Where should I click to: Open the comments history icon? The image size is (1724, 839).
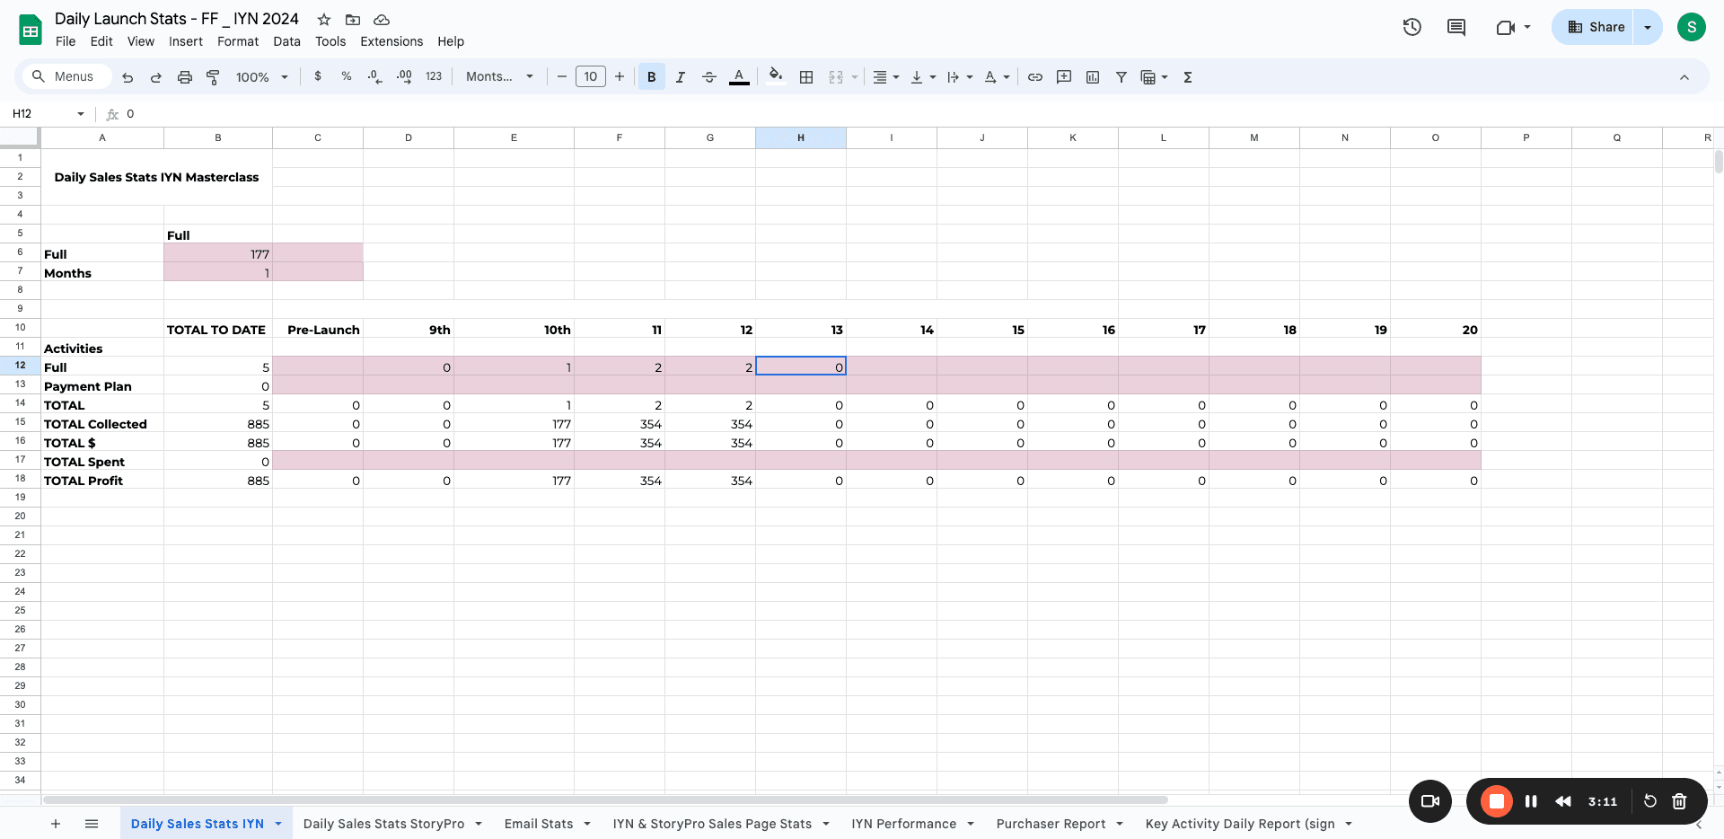point(1456,27)
